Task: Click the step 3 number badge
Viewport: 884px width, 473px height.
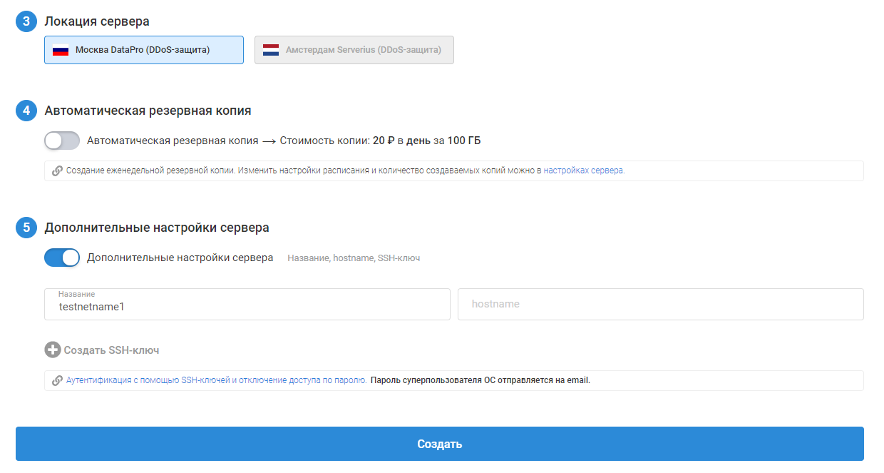Action: (26, 21)
